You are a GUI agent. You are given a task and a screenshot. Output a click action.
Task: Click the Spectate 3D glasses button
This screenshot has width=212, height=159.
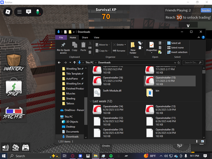(x=14, y=113)
